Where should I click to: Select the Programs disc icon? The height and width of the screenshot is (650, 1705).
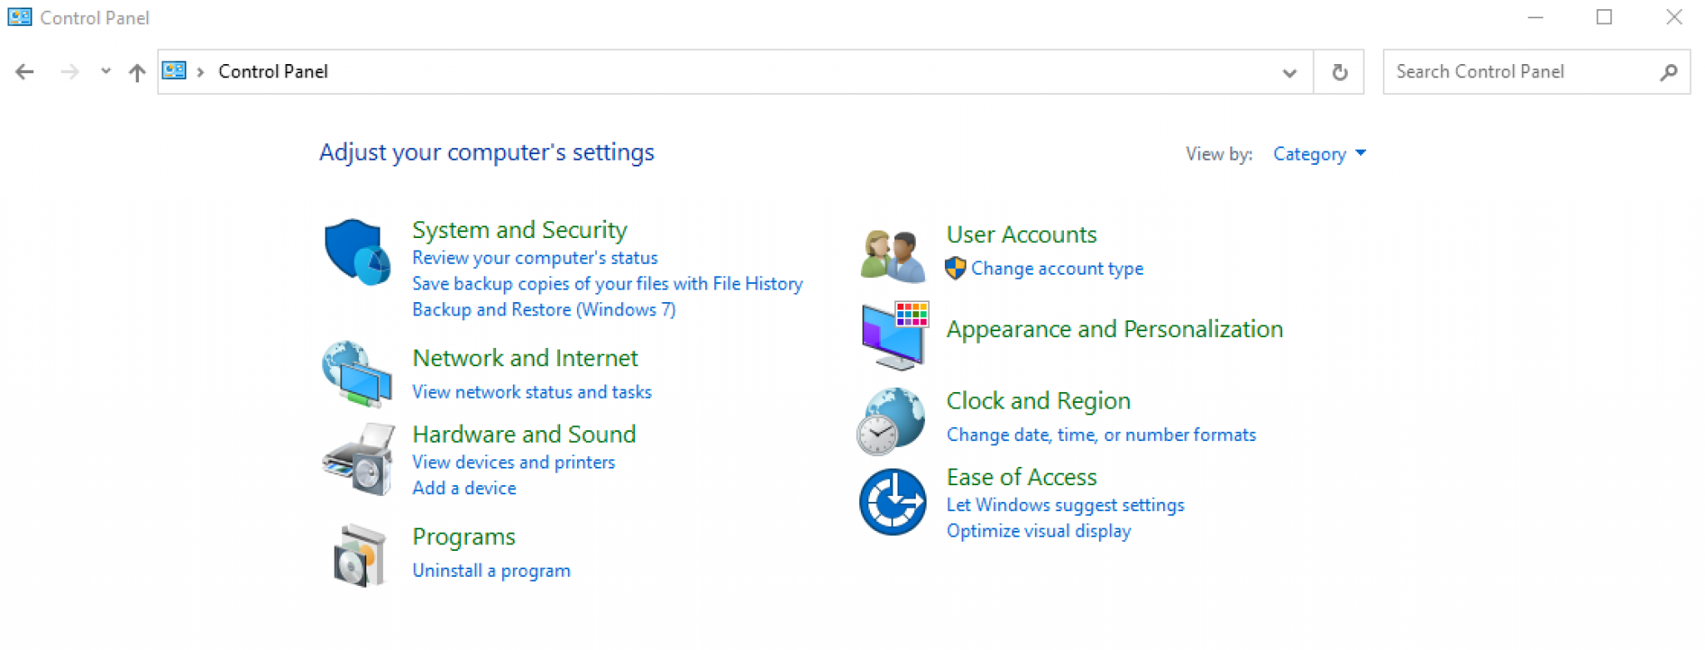[360, 555]
